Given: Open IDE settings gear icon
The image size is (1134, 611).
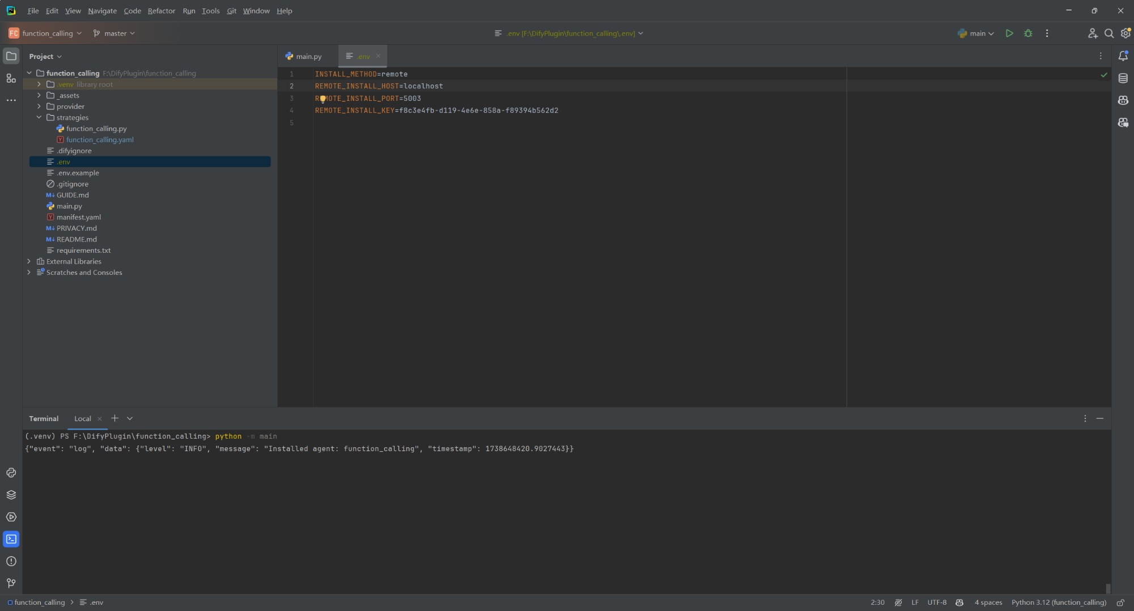Looking at the screenshot, I should point(1125,33).
